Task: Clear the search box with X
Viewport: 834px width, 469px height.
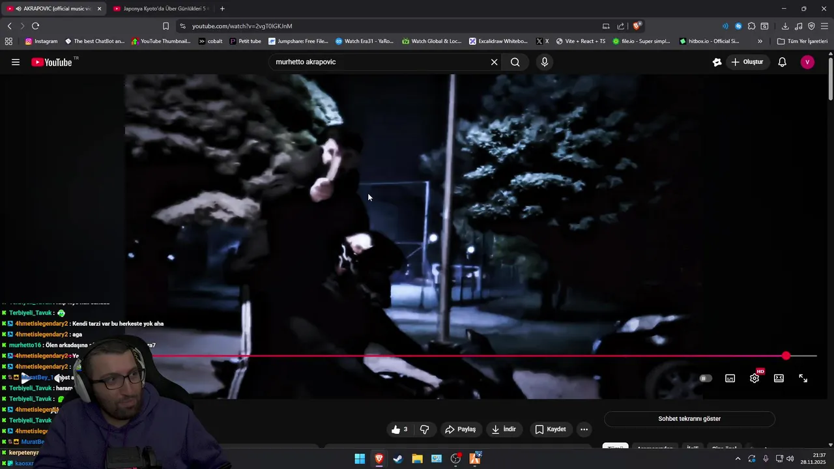Action: (x=494, y=62)
